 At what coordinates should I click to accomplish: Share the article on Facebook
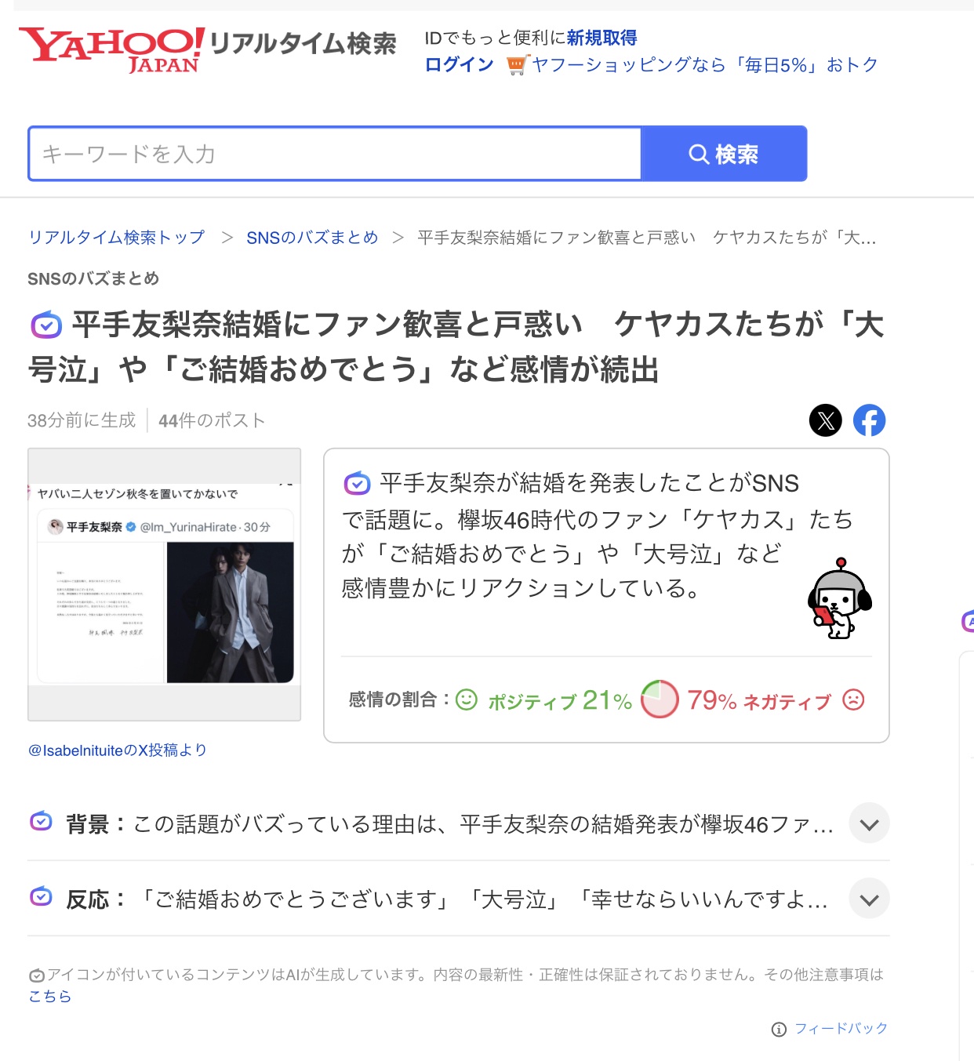pos(869,420)
